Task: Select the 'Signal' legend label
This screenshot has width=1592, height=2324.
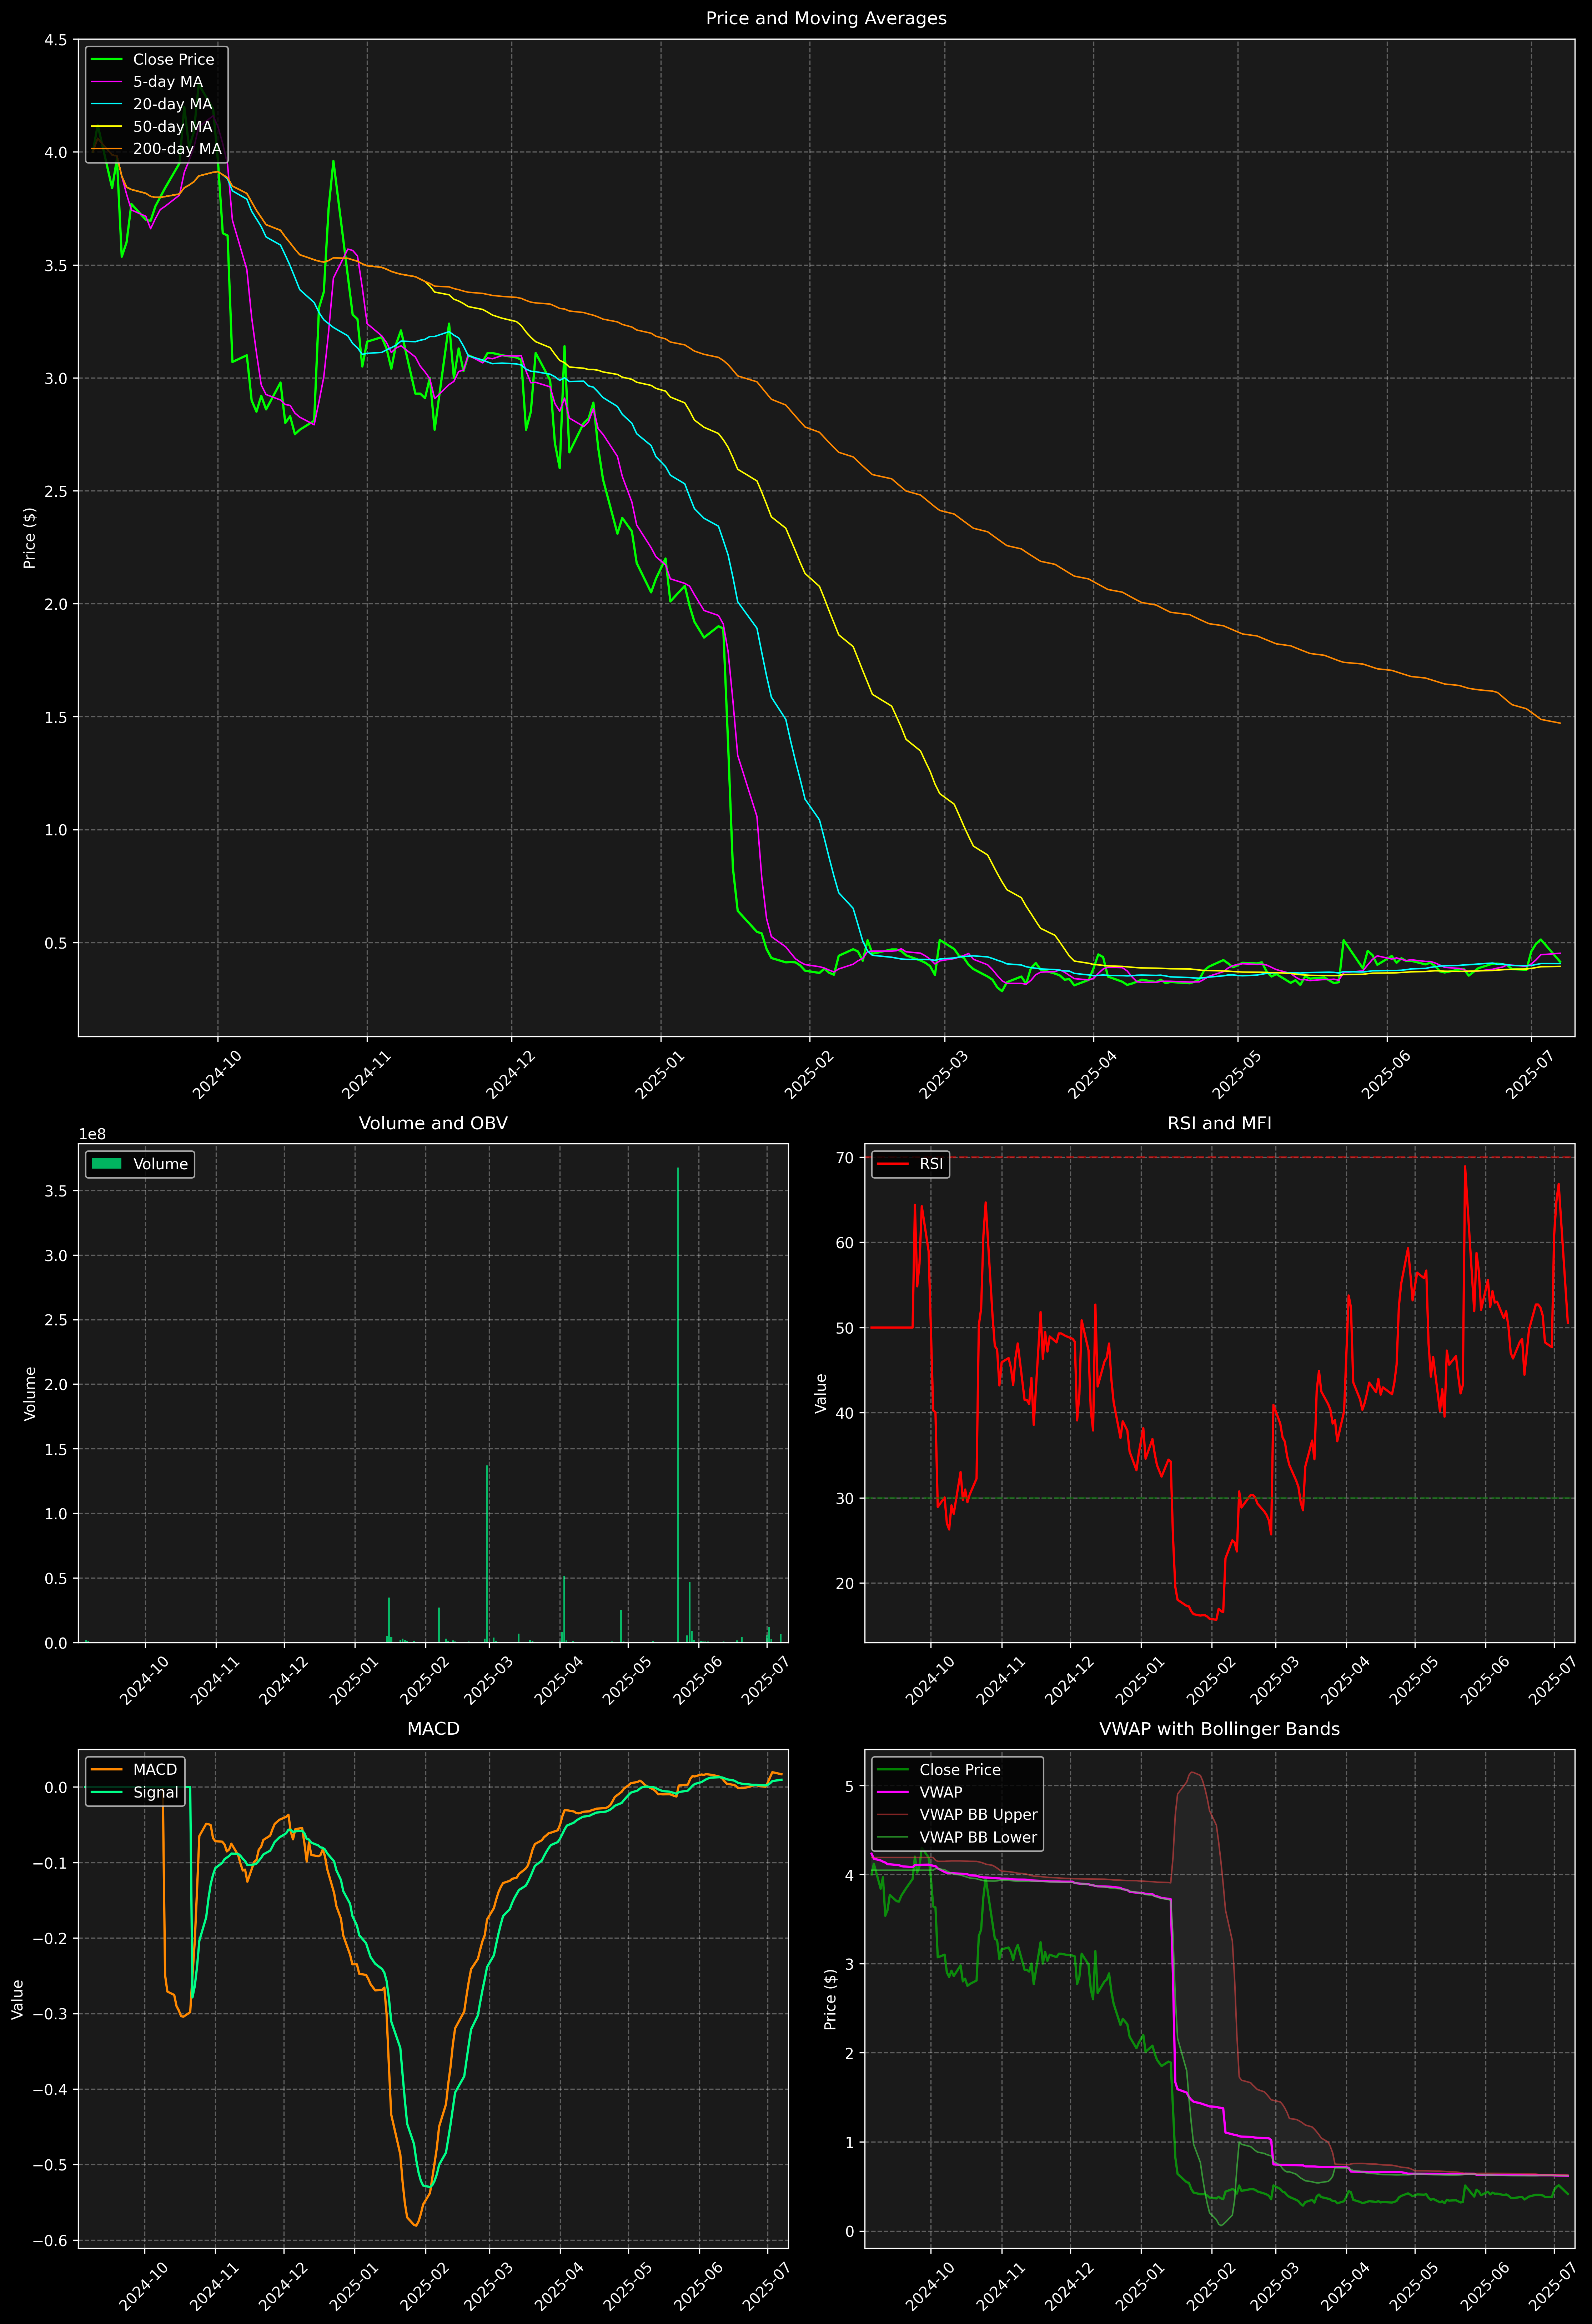Action: pyautogui.click(x=156, y=1793)
